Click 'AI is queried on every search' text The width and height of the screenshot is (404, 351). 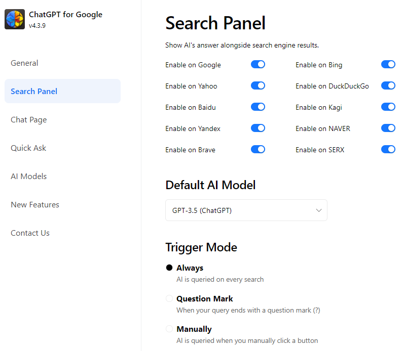click(x=220, y=280)
